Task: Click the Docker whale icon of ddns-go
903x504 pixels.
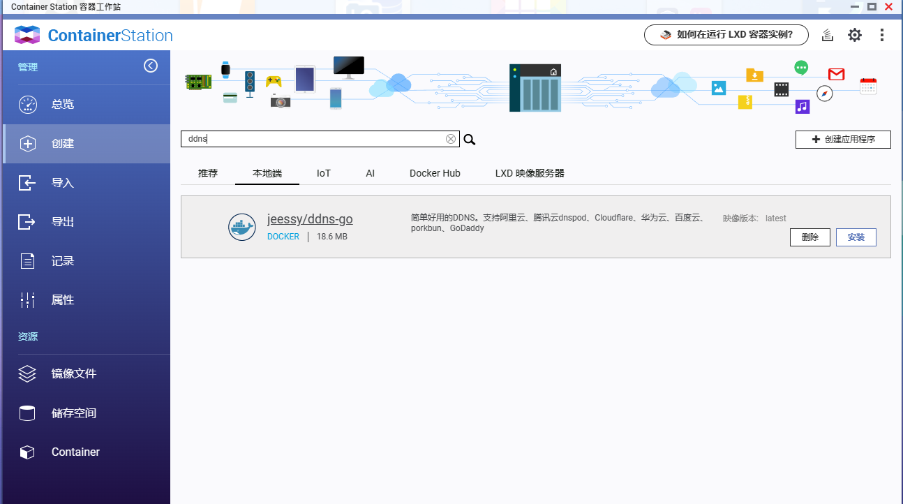Action: [x=242, y=228]
